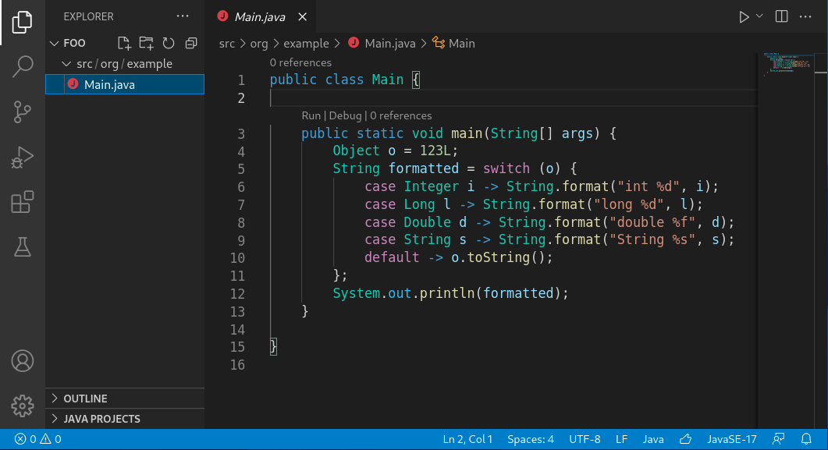Open notifications bell in status bar

(807, 439)
